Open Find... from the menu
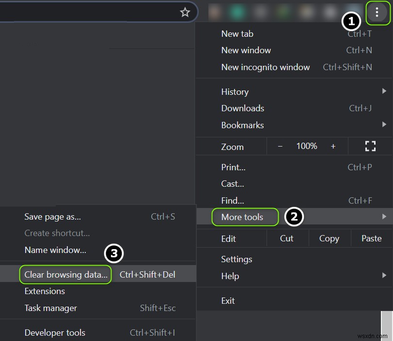The image size is (393, 341). click(x=294, y=200)
